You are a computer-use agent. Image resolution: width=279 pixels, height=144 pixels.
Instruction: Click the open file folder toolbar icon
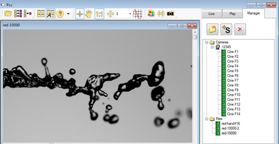tap(8, 13)
